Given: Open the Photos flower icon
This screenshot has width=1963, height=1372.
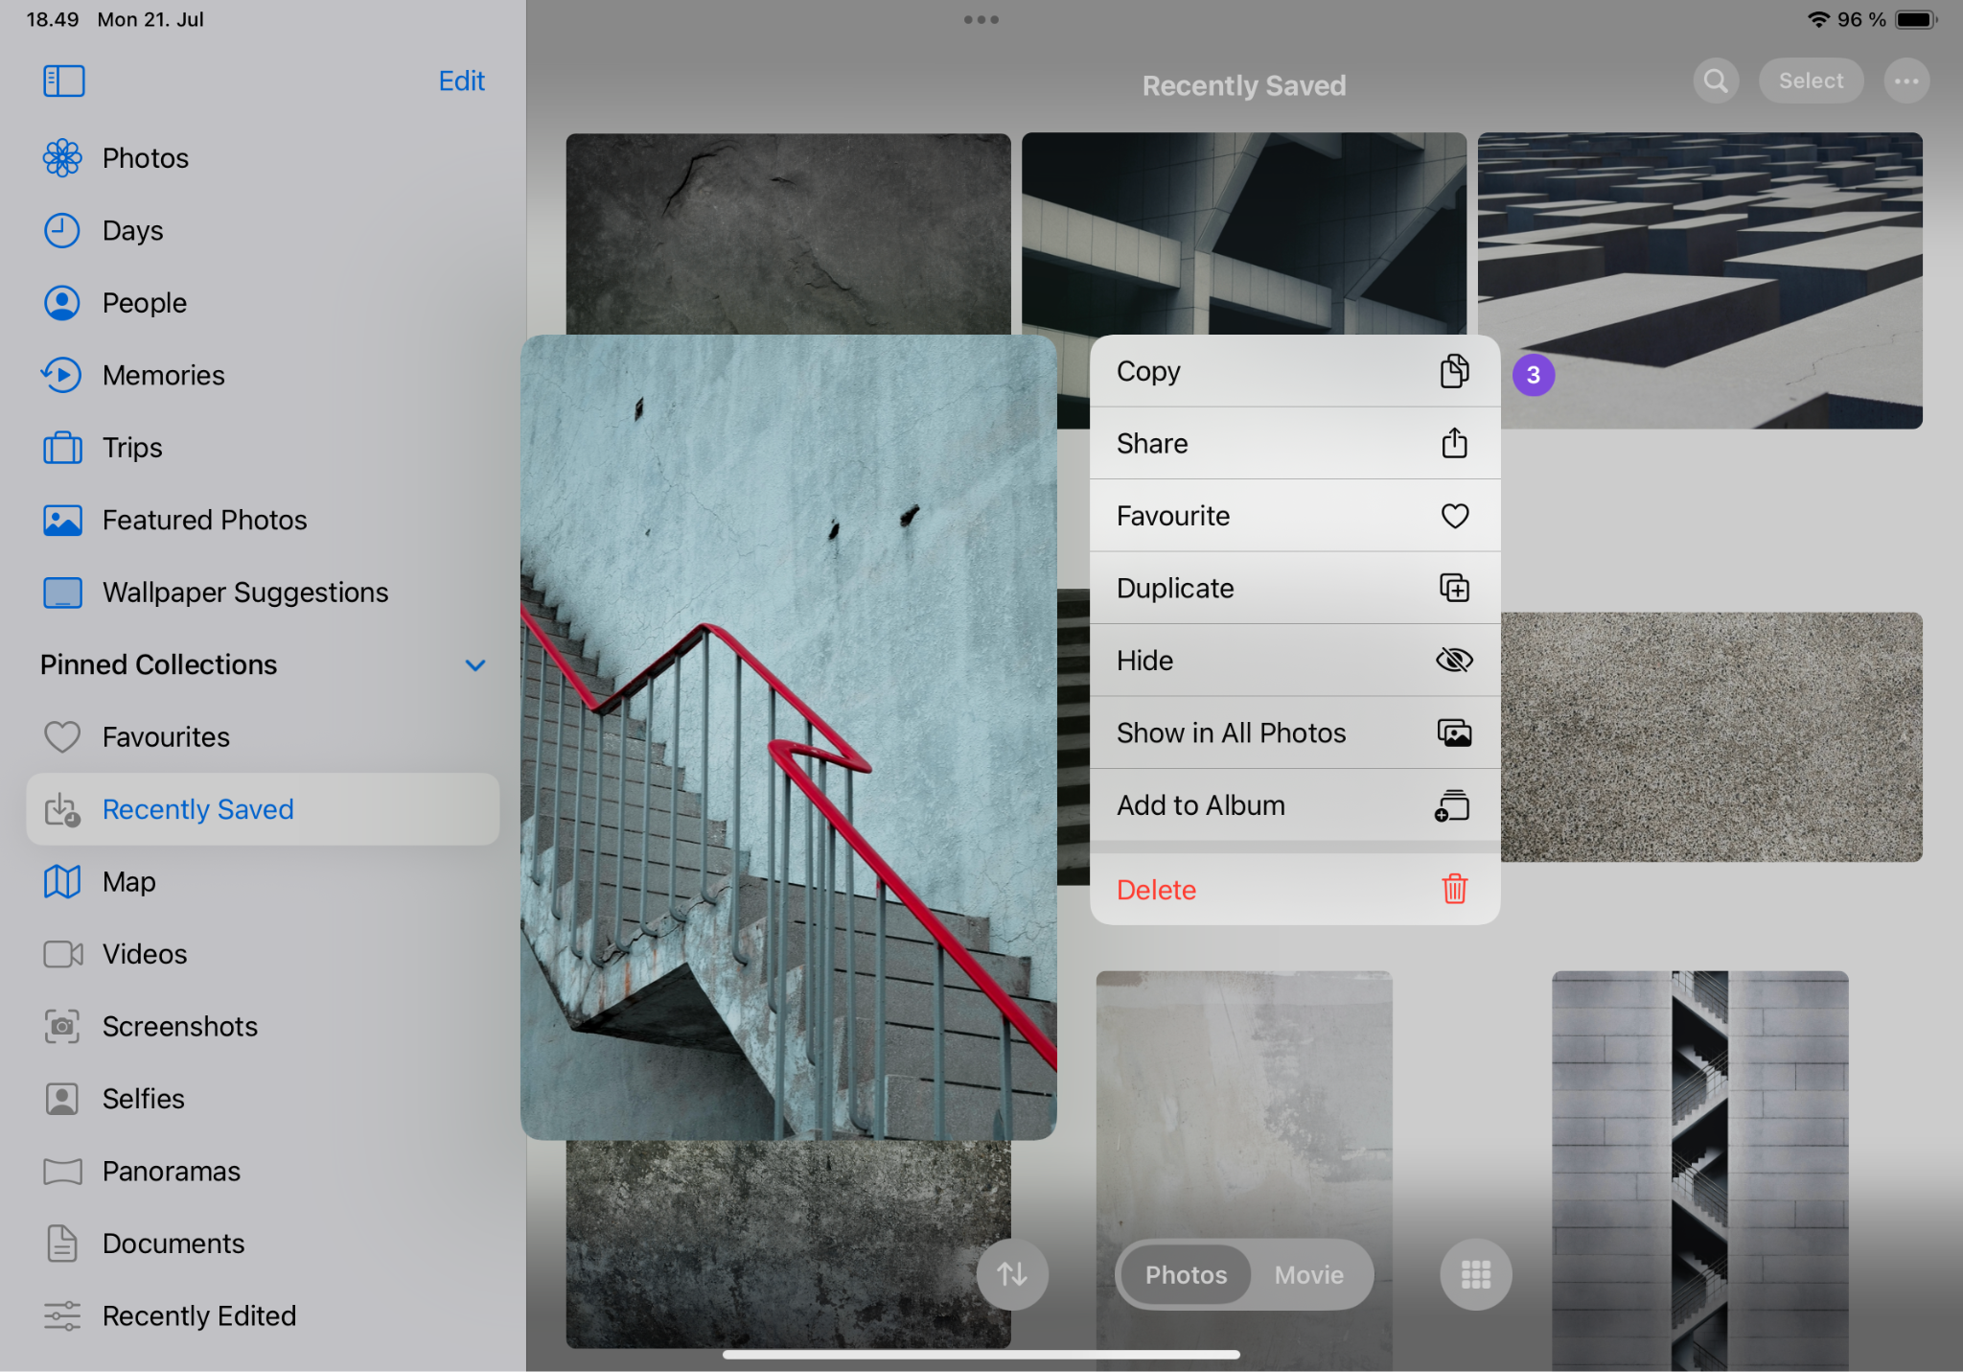Looking at the screenshot, I should click(62, 158).
